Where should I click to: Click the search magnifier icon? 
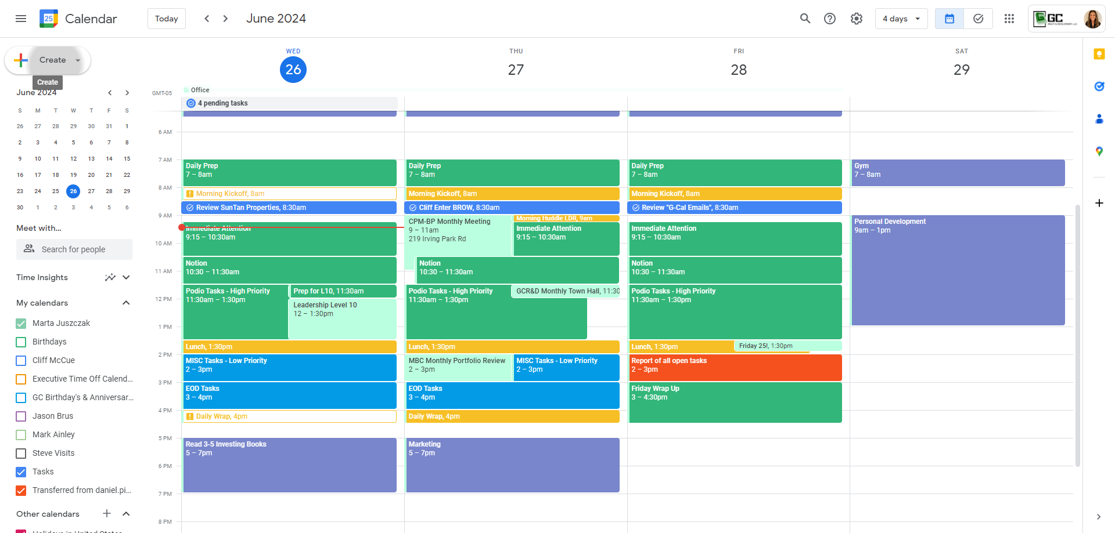click(805, 19)
